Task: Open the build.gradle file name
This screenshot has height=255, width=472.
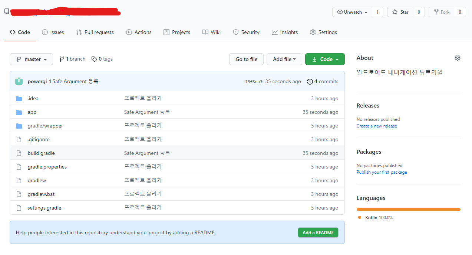Action: coord(41,153)
